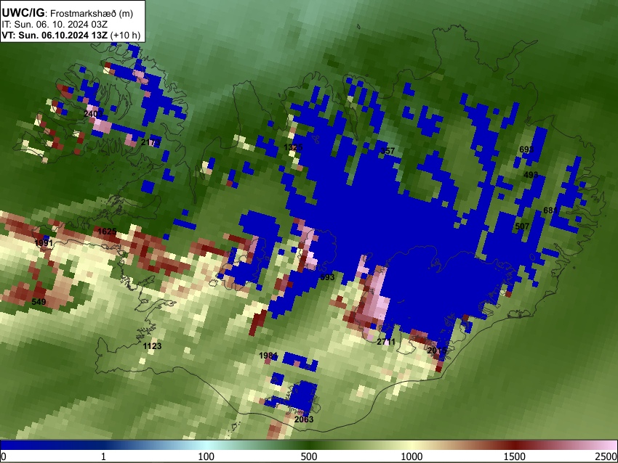The width and height of the screenshot is (618, 463).
Task: Click the '(+10 h)' forecast offset text
Action: (125, 35)
